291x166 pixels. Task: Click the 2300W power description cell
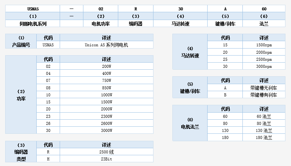click(106, 116)
